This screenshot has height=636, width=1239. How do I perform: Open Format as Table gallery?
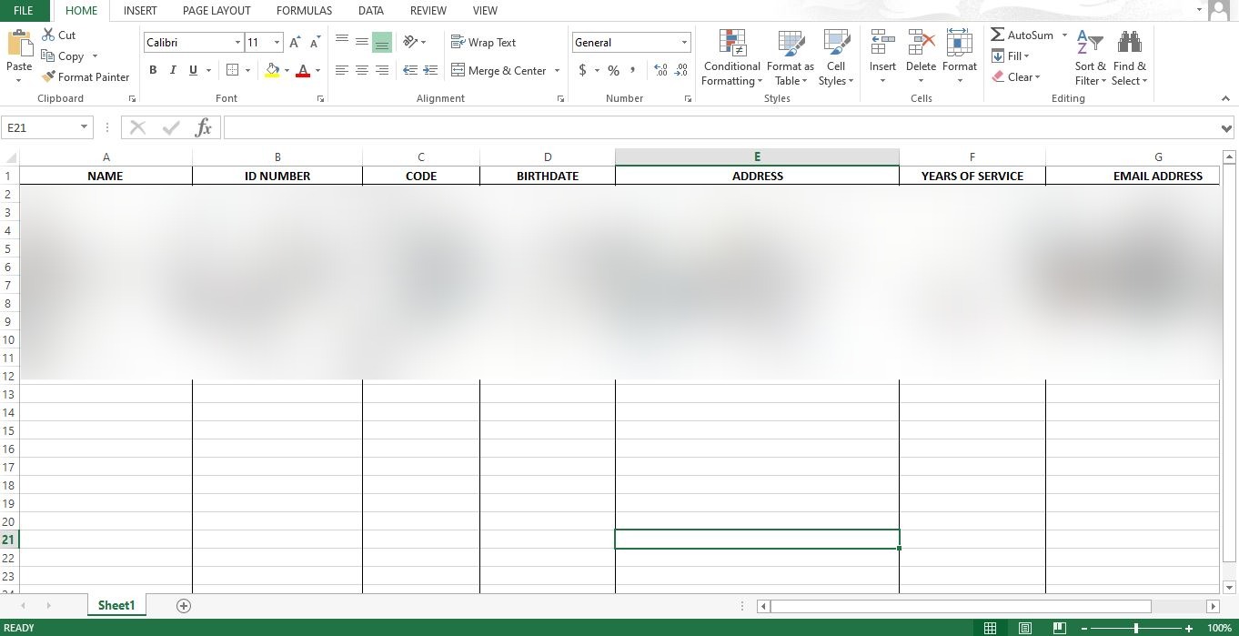(791, 58)
